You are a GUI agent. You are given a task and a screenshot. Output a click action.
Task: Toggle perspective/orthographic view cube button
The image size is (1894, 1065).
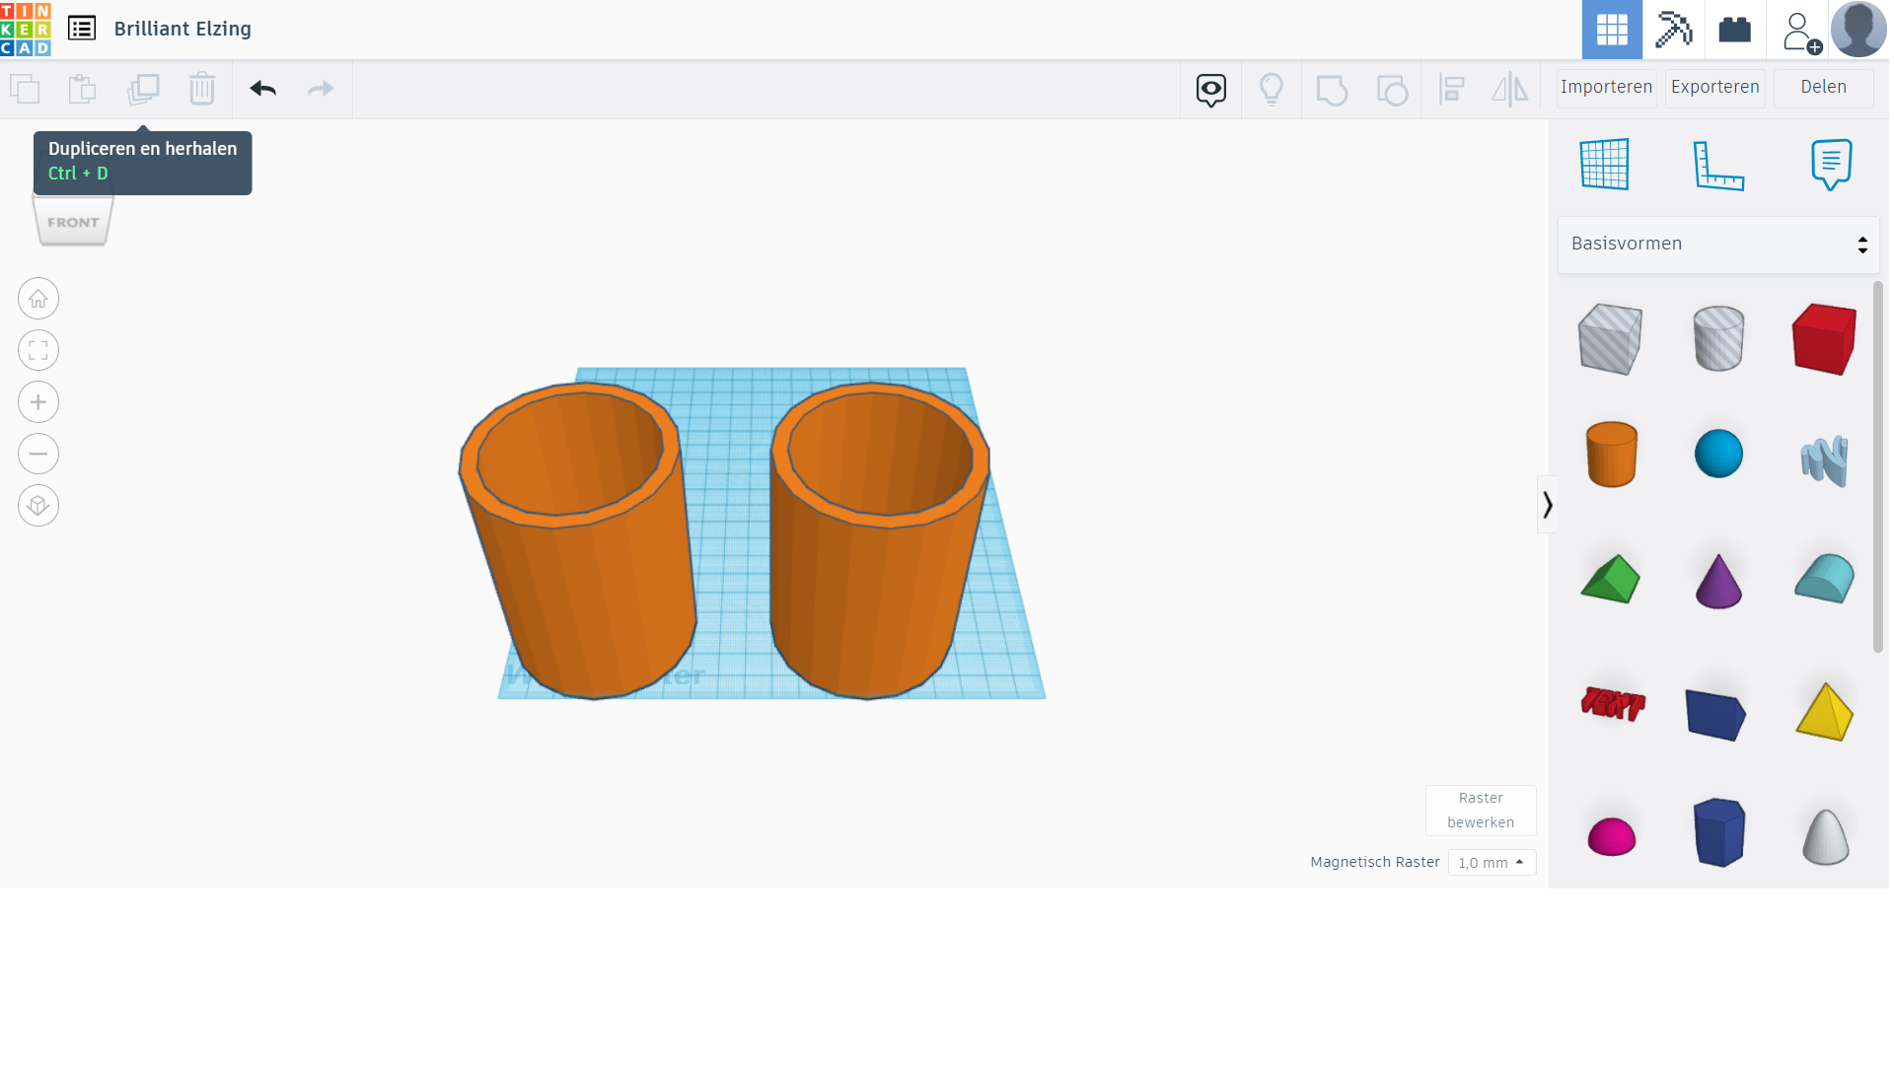pyautogui.click(x=38, y=506)
